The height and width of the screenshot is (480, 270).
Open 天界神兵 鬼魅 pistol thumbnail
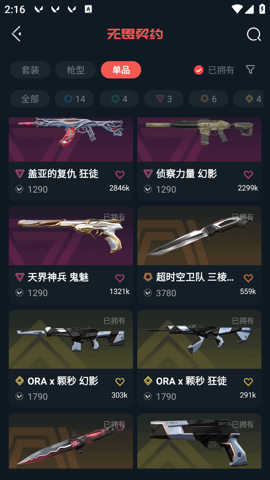click(71, 236)
